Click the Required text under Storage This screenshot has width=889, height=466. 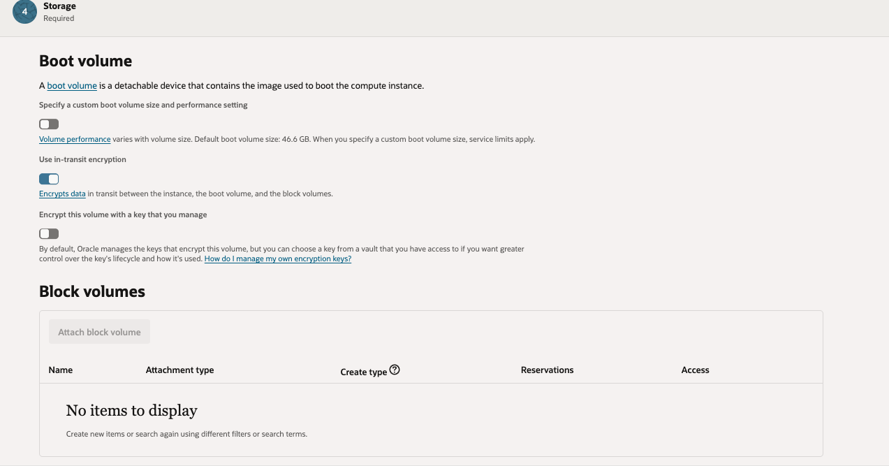[x=59, y=19]
